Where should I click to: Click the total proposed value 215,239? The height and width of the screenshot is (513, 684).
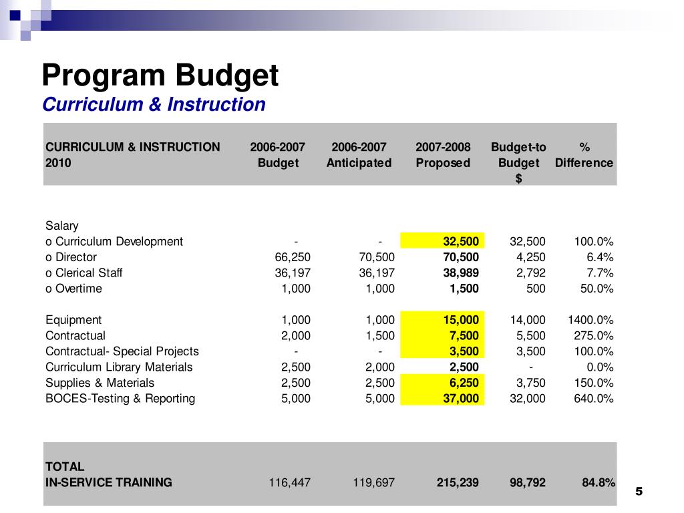click(458, 482)
